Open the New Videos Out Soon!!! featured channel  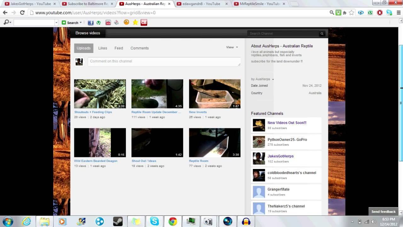click(287, 123)
